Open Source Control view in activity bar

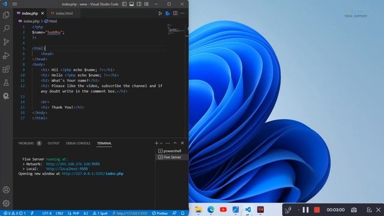(x=6, y=42)
